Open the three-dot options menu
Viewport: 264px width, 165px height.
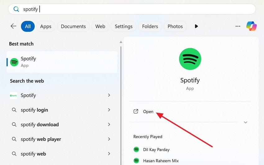click(x=238, y=26)
